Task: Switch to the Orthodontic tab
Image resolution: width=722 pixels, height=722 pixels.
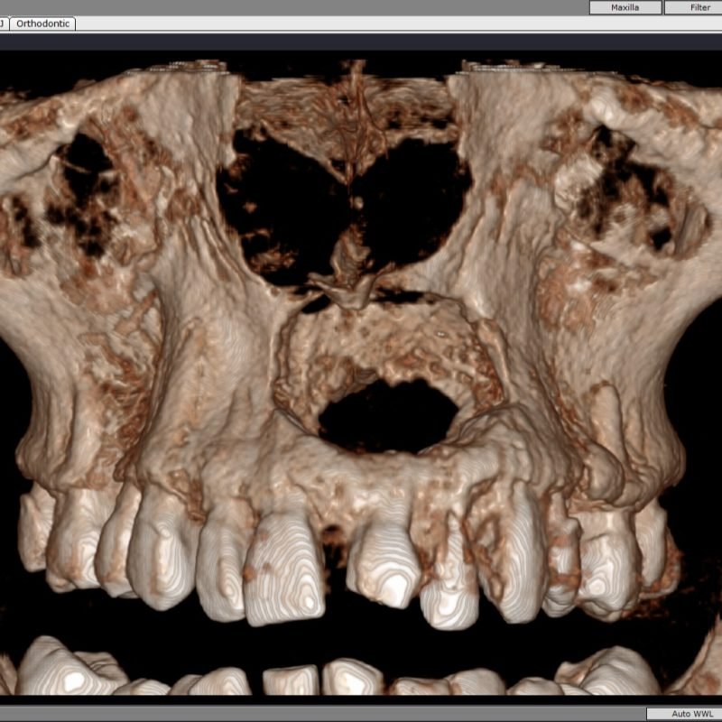Action: point(42,23)
